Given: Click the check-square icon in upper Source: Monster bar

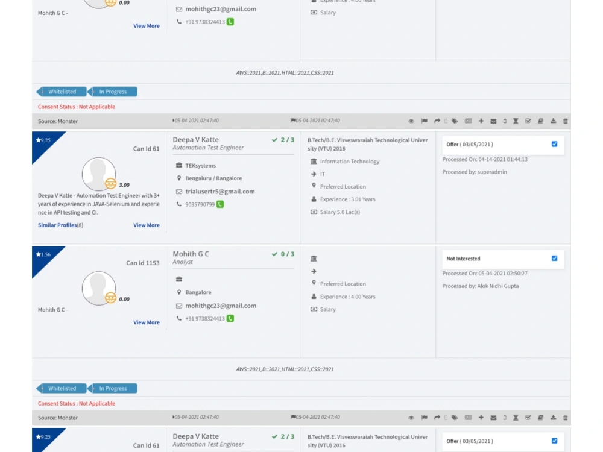Looking at the screenshot, I should [x=528, y=121].
